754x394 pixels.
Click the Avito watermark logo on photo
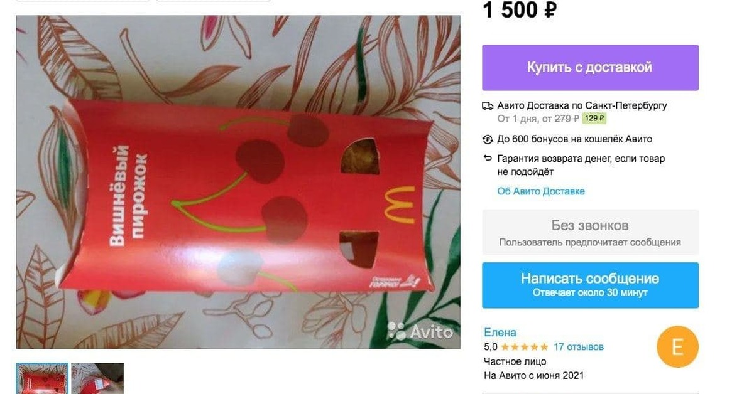[420, 331]
